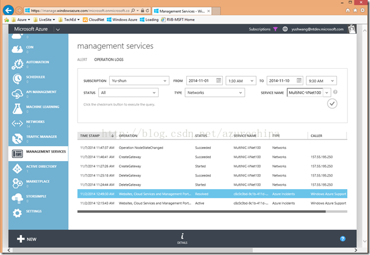The image size is (370, 255).
Task: Click the MultiNIC-VNet100 service name field
Action: point(305,92)
